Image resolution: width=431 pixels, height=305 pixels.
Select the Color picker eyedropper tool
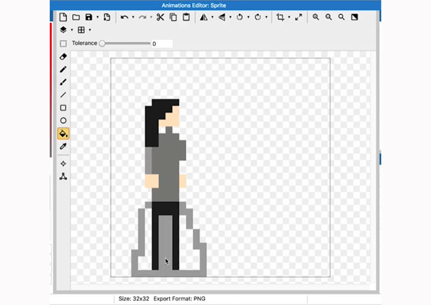point(63,146)
